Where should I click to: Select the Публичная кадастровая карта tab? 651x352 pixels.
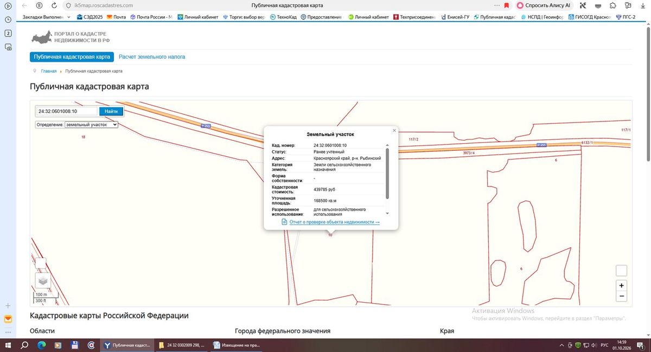(x=72, y=56)
